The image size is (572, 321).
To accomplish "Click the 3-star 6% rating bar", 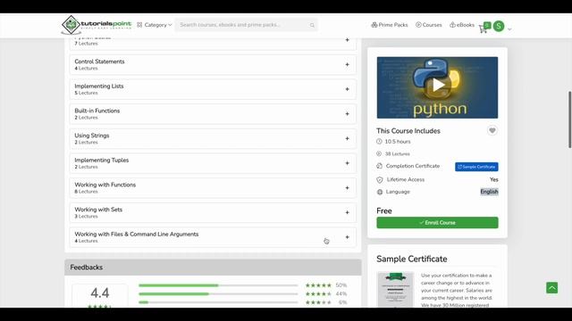I will [x=218, y=302].
